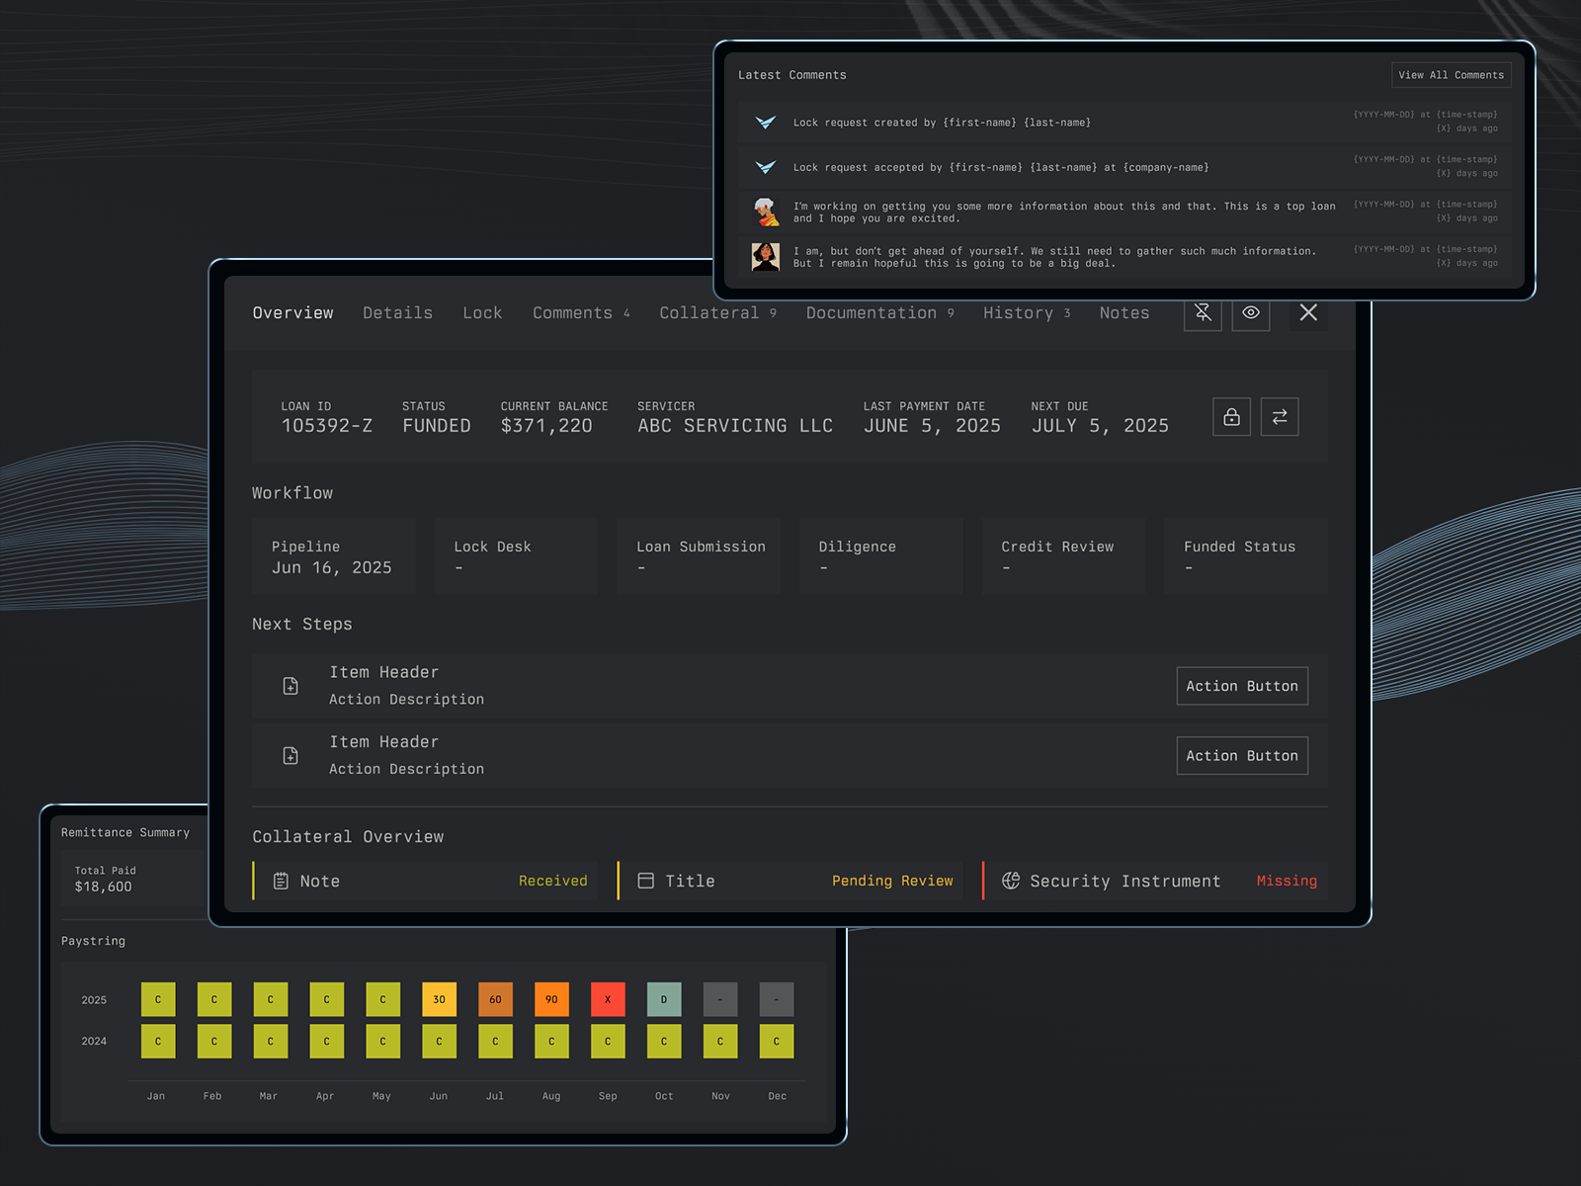Click bird icon on 'Lock request created' comment
Image resolution: width=1581 pixels, height=1186 pixels.
coord(766,123)
